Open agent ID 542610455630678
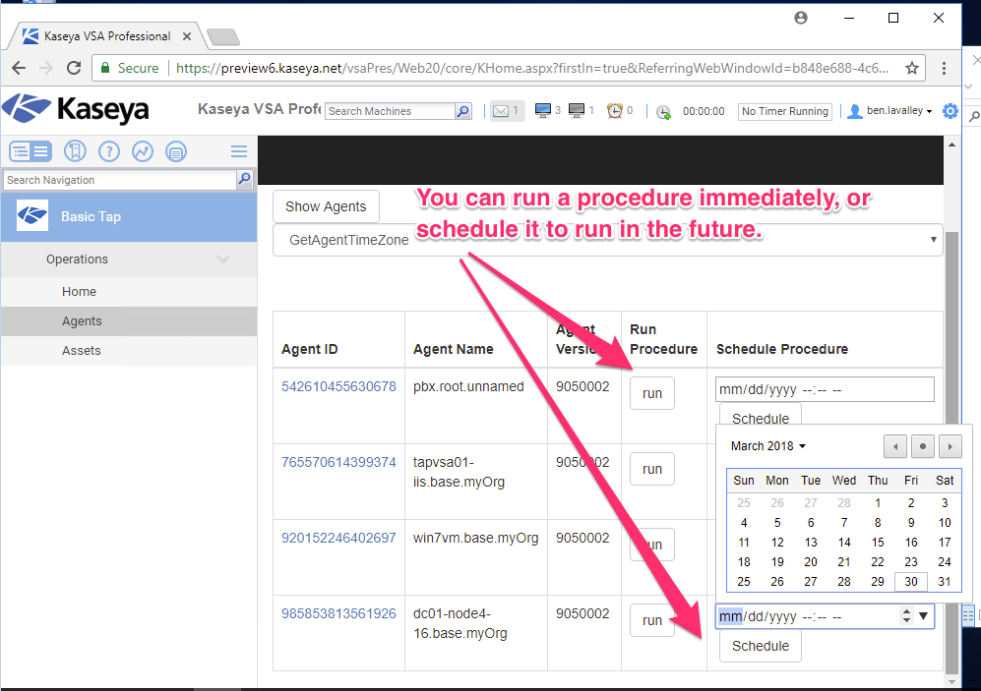The height and width of the screenshot is (691, 981). [x=338, y=386]
